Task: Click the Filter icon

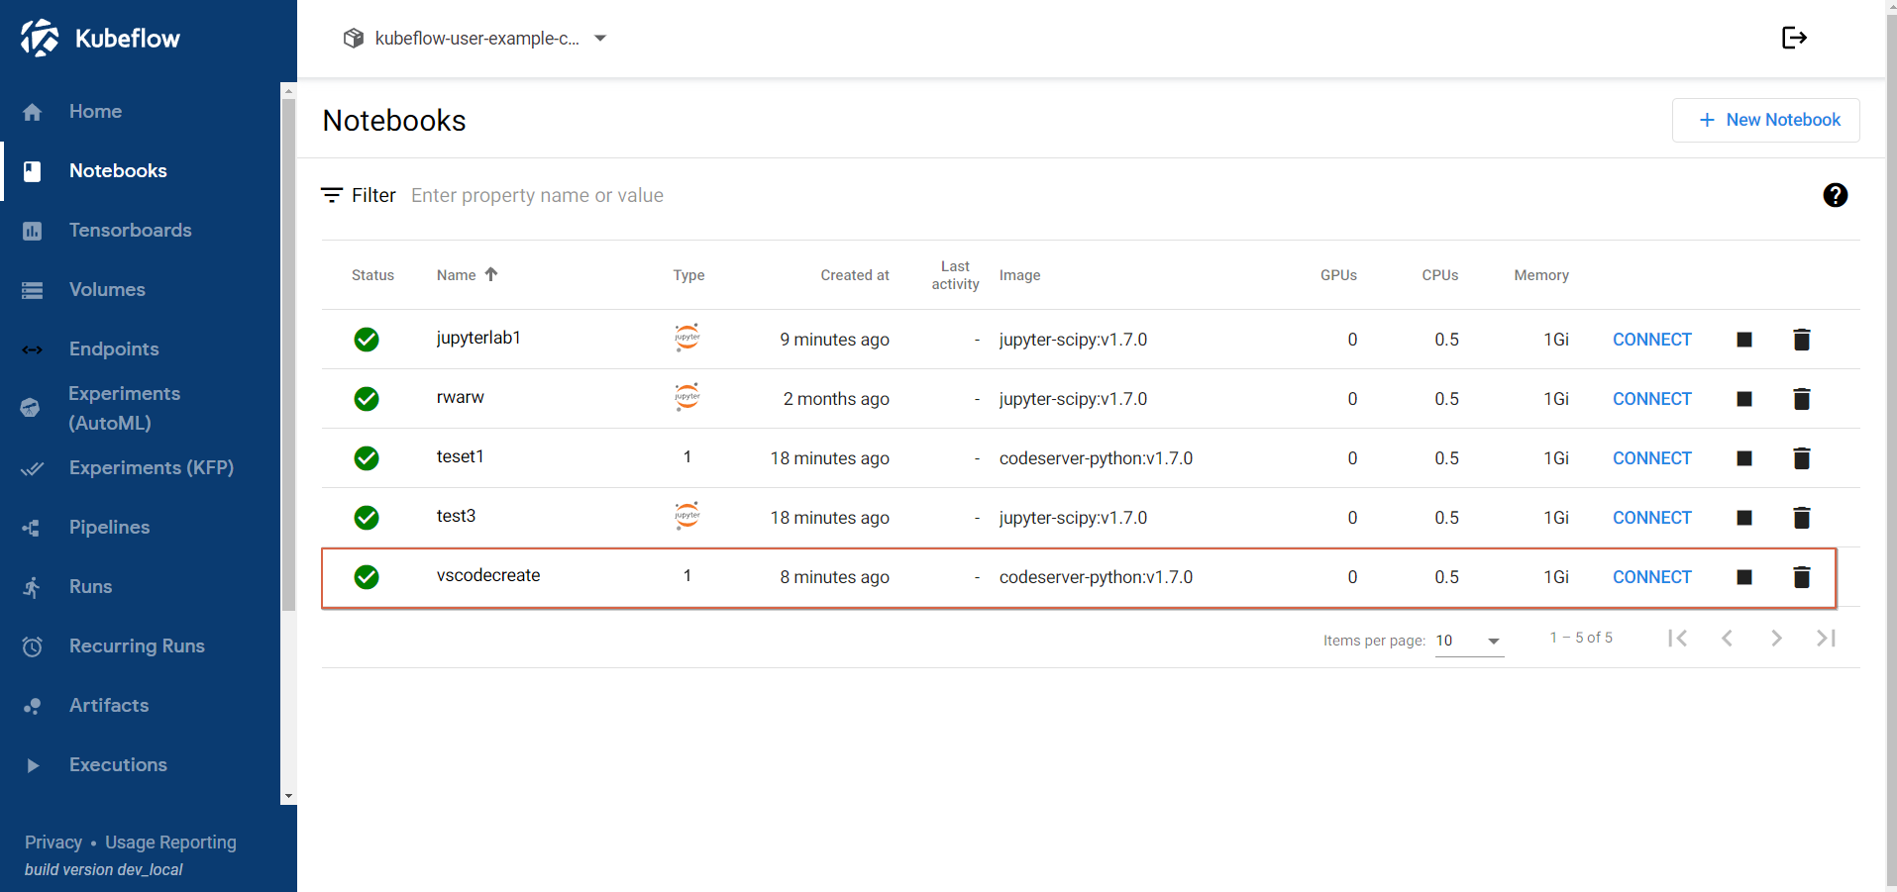Action: click(x=332, y=195)
